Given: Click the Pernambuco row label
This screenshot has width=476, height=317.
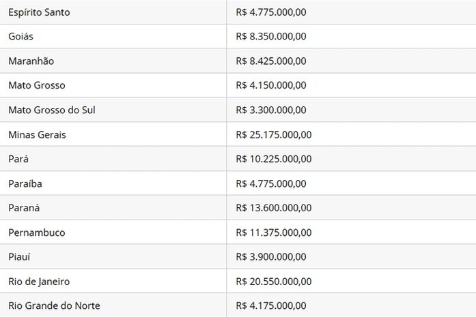Looking at the screenshot, I should click(37, 232).
